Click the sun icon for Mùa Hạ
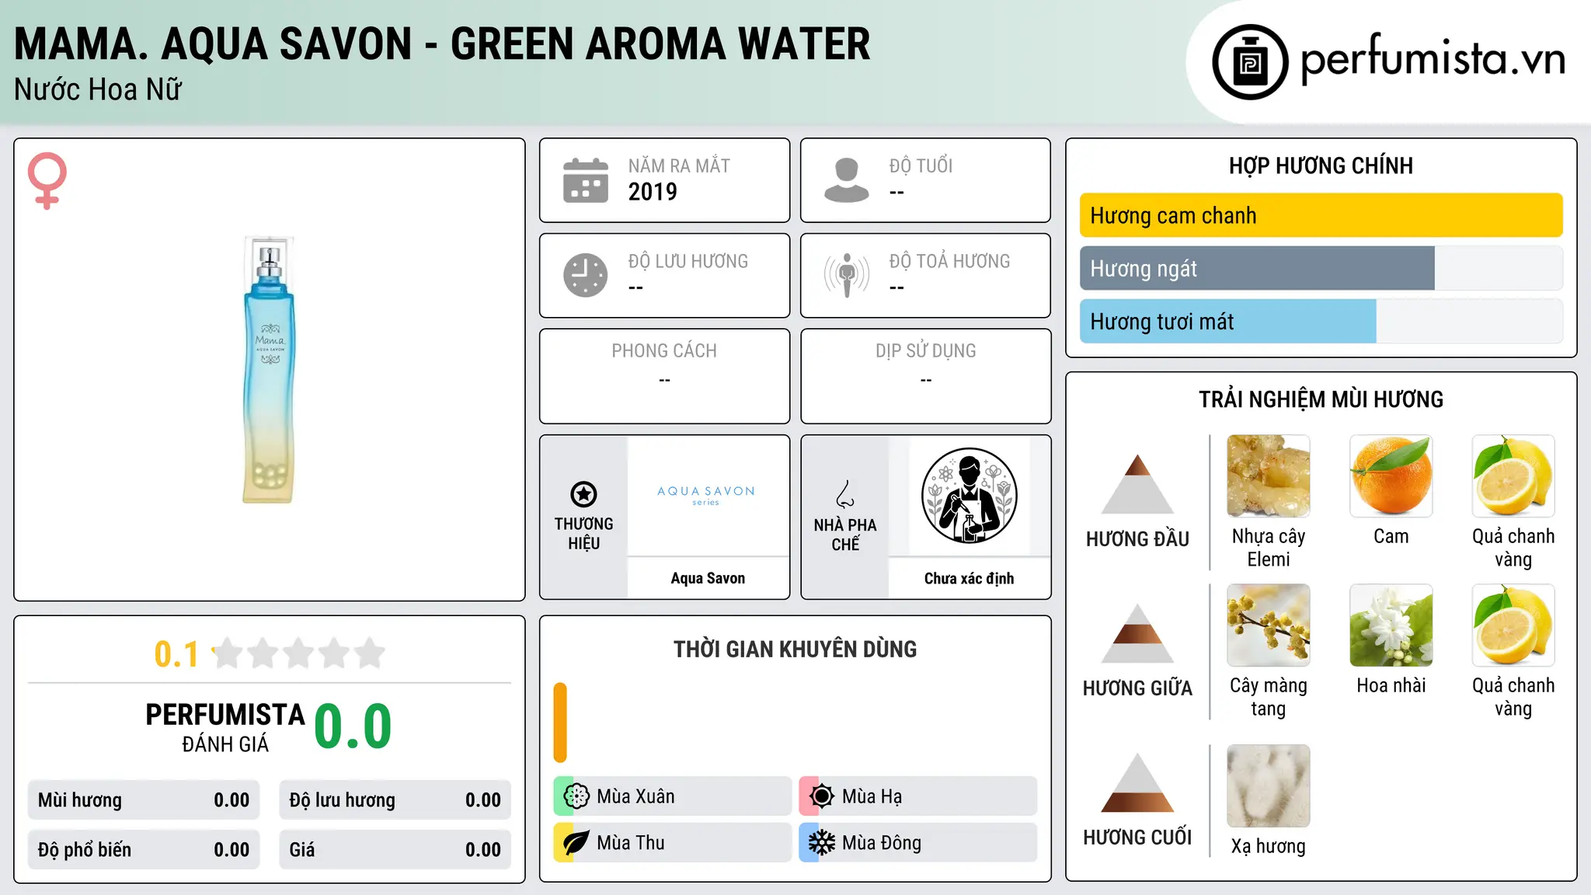 point(822,796)
